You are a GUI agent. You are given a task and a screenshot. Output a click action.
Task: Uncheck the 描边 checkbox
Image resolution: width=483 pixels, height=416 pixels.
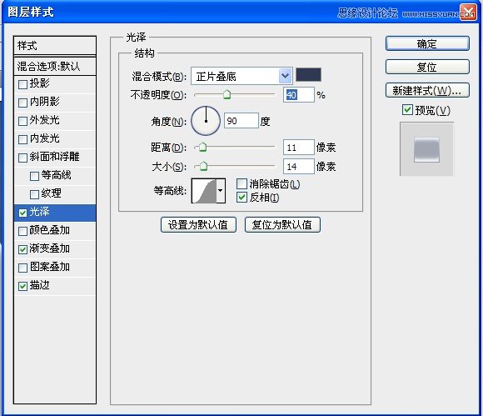[x=23, y=286]
